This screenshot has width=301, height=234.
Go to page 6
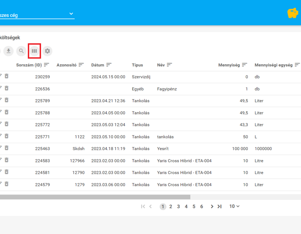[202, 207]
